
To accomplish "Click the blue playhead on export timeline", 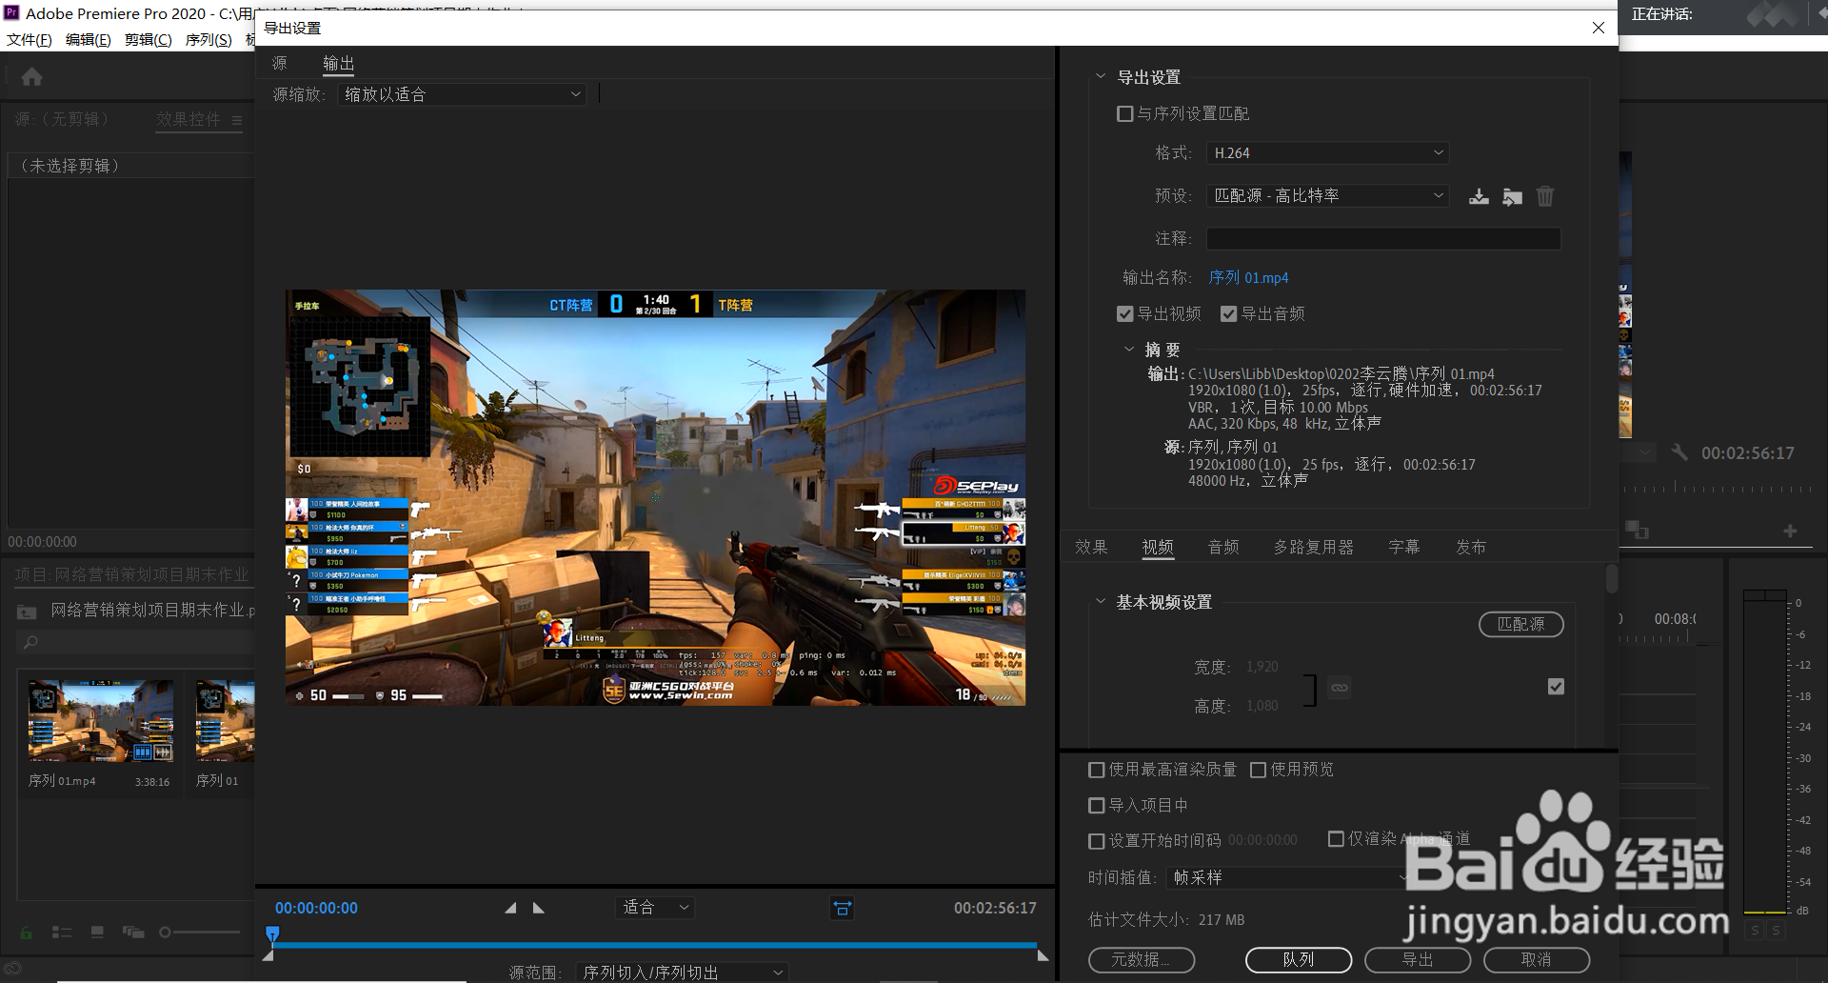I will [x=272, y=933].
